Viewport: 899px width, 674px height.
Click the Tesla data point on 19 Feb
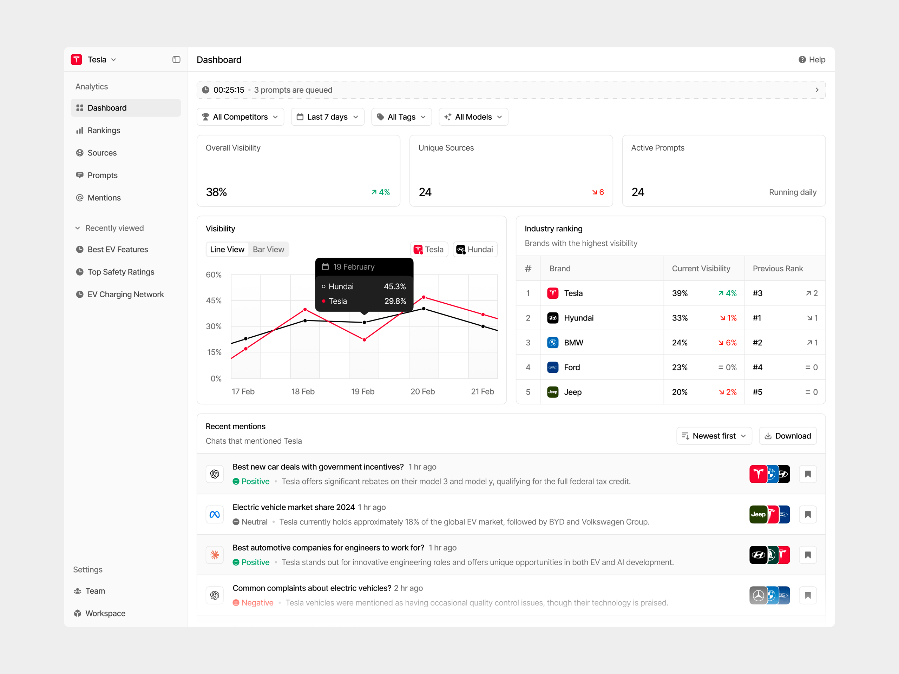[364, 340]
